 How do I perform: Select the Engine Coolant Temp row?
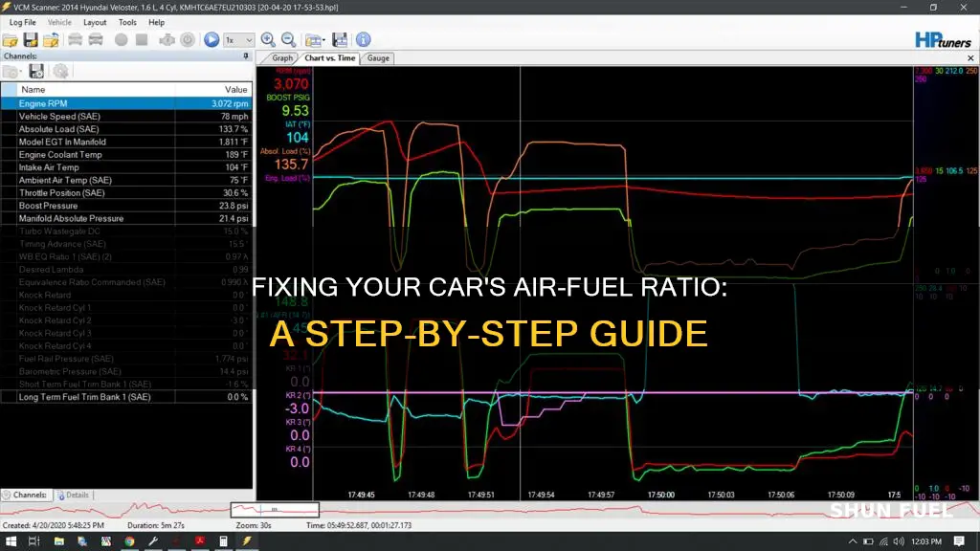coord(126,155)
